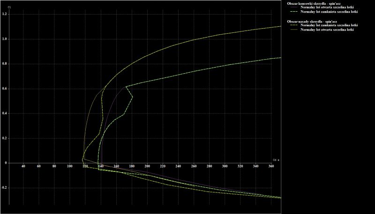Click the 'Cd x' horizontal axis title

[x=276, y=160]
